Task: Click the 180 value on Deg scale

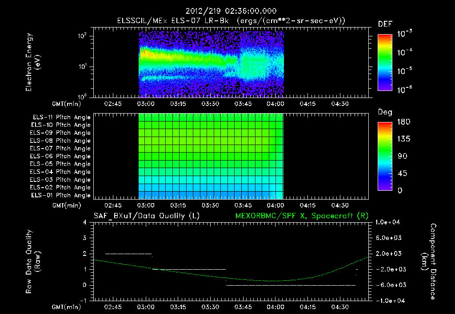Action: (x=403, y=122)
